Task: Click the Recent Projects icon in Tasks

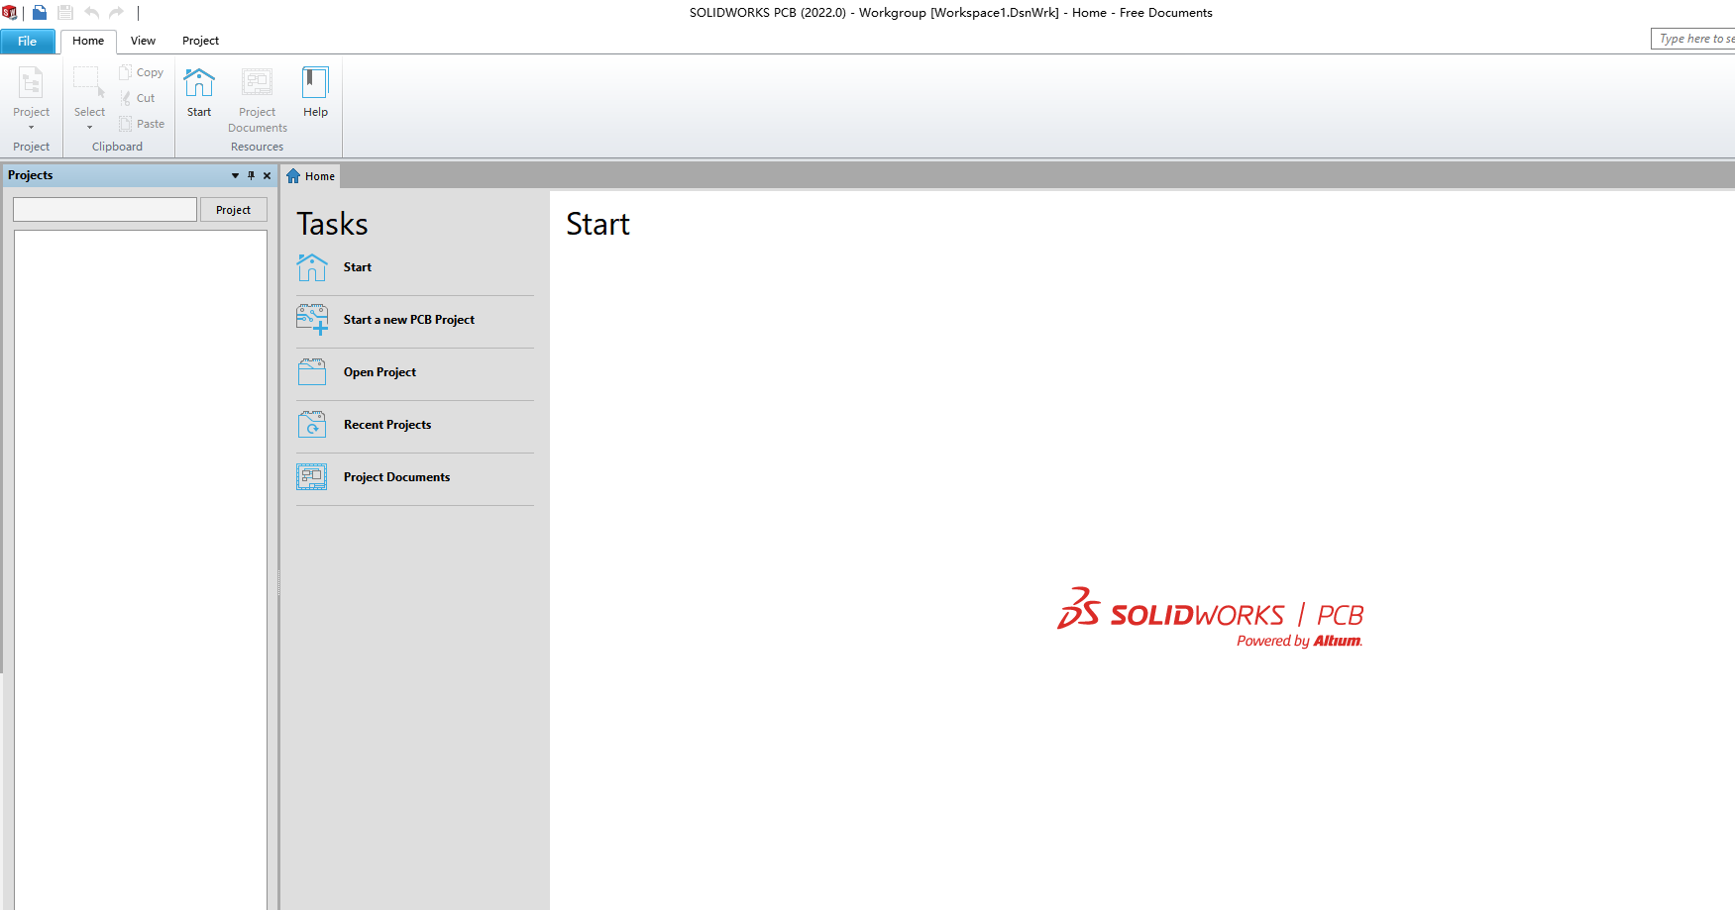Action: (x=312, y=425)
